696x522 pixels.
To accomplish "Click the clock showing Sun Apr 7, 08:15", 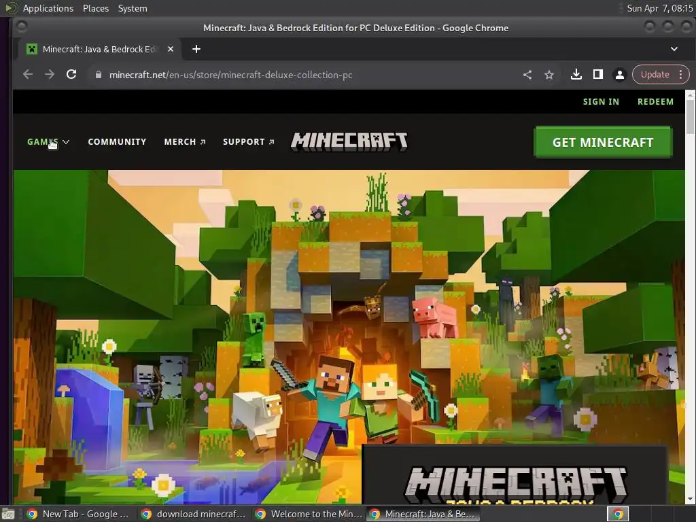I will (659, 8).
